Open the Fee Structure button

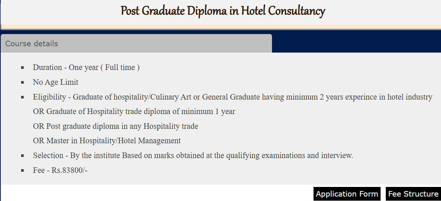click(413, 194)
